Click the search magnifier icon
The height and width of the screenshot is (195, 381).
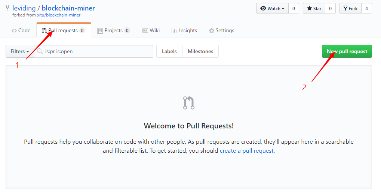[x=40, y=51]
